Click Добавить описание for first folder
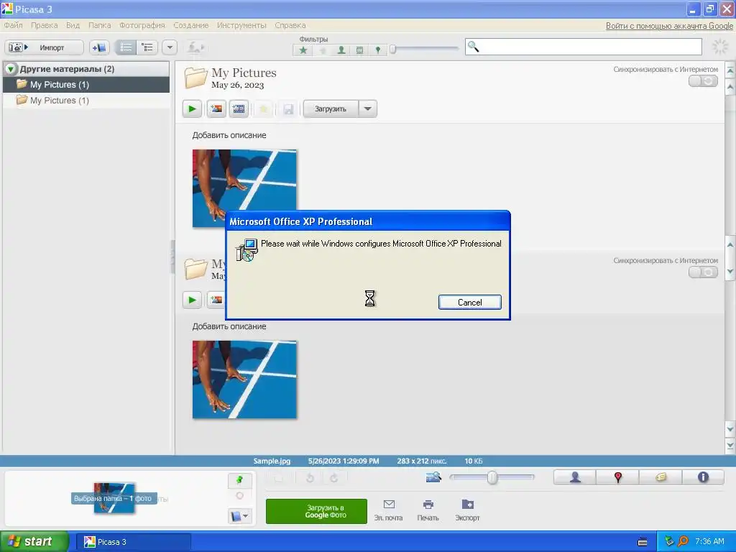Image resolution: width=736 pixels, height=552 pixels. 229,135
